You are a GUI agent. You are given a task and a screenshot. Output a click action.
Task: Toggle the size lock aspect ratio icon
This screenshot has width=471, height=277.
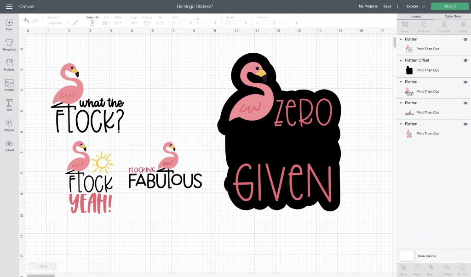pyautogui.click(x=197, y=19)
